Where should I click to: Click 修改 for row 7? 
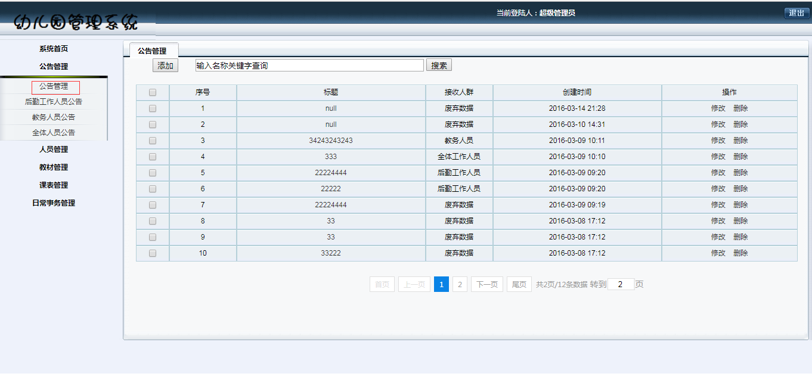tap(718, 205)
